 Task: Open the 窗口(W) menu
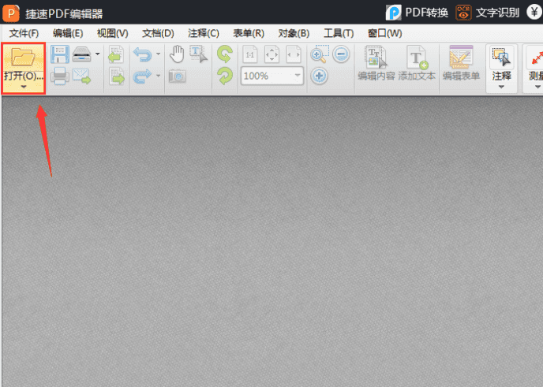384,33
